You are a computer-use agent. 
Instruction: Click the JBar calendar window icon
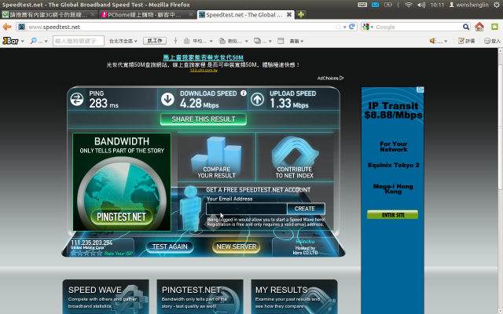281,41
